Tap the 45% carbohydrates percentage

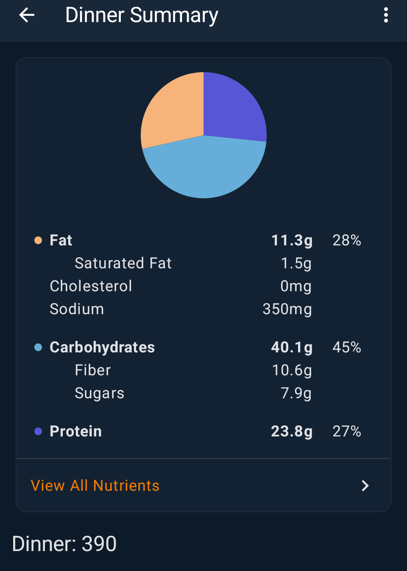click(347, 347)
